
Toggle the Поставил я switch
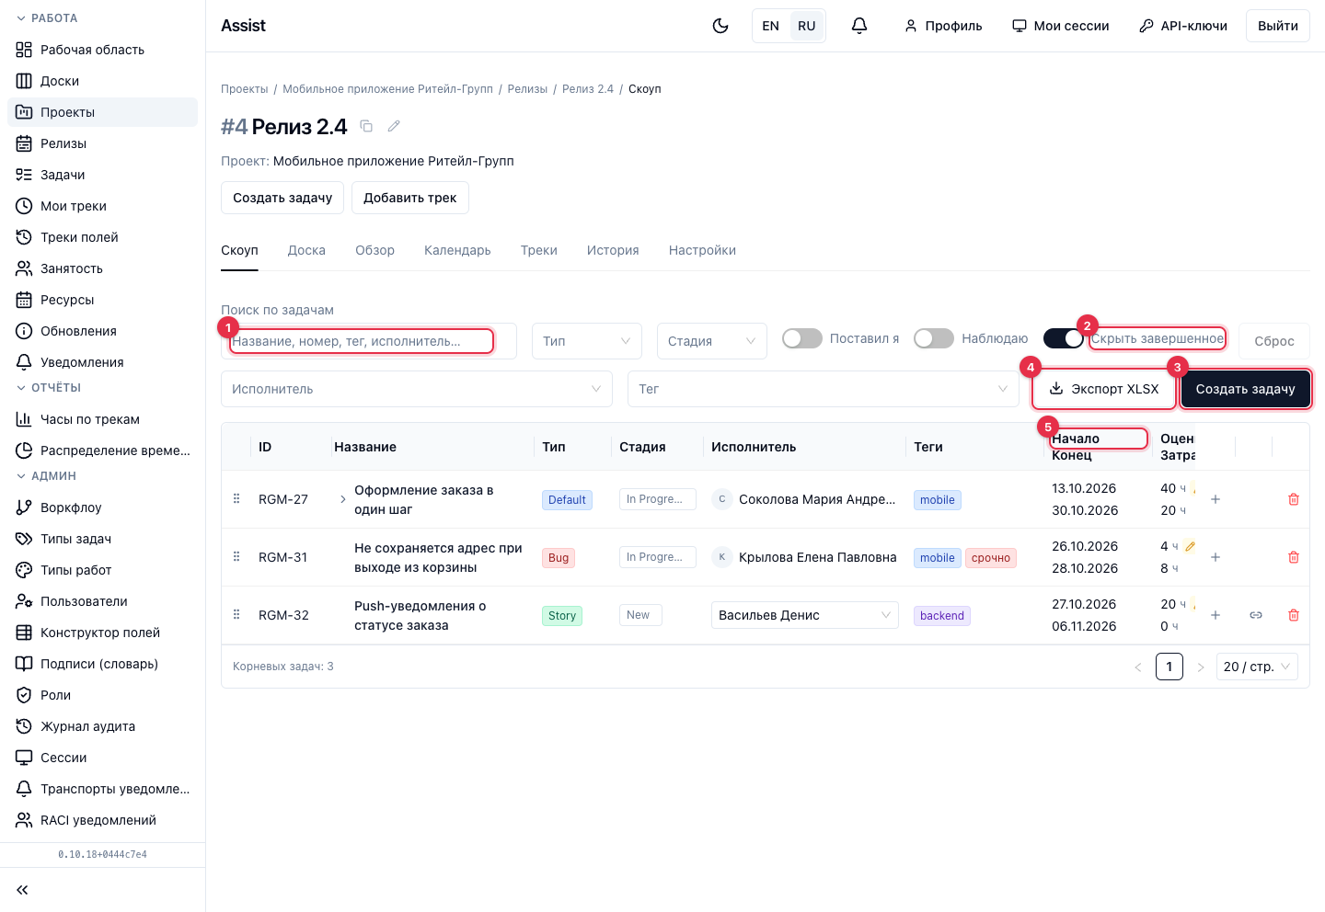pyautogui.click(x=802, y=338)
